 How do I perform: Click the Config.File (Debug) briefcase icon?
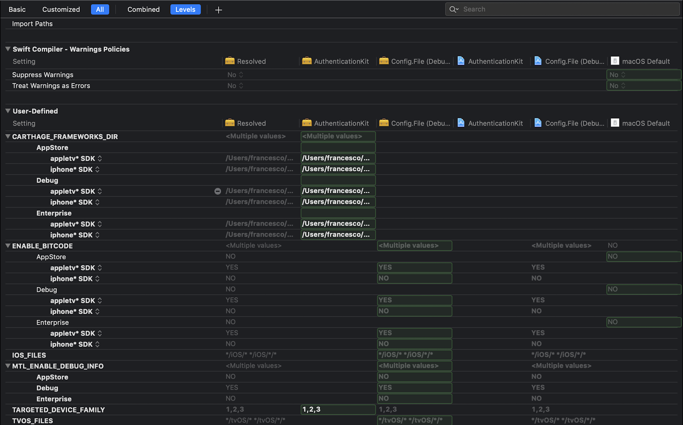coord(384,61)
